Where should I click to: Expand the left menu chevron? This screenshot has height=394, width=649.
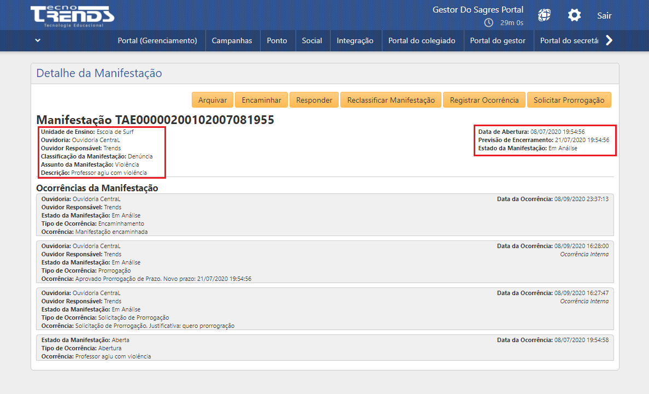tap(37, 40)
